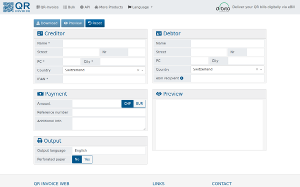Open the eBill delivery promo link
Viewport: 300px width, 187px height.
click(263, 7)
